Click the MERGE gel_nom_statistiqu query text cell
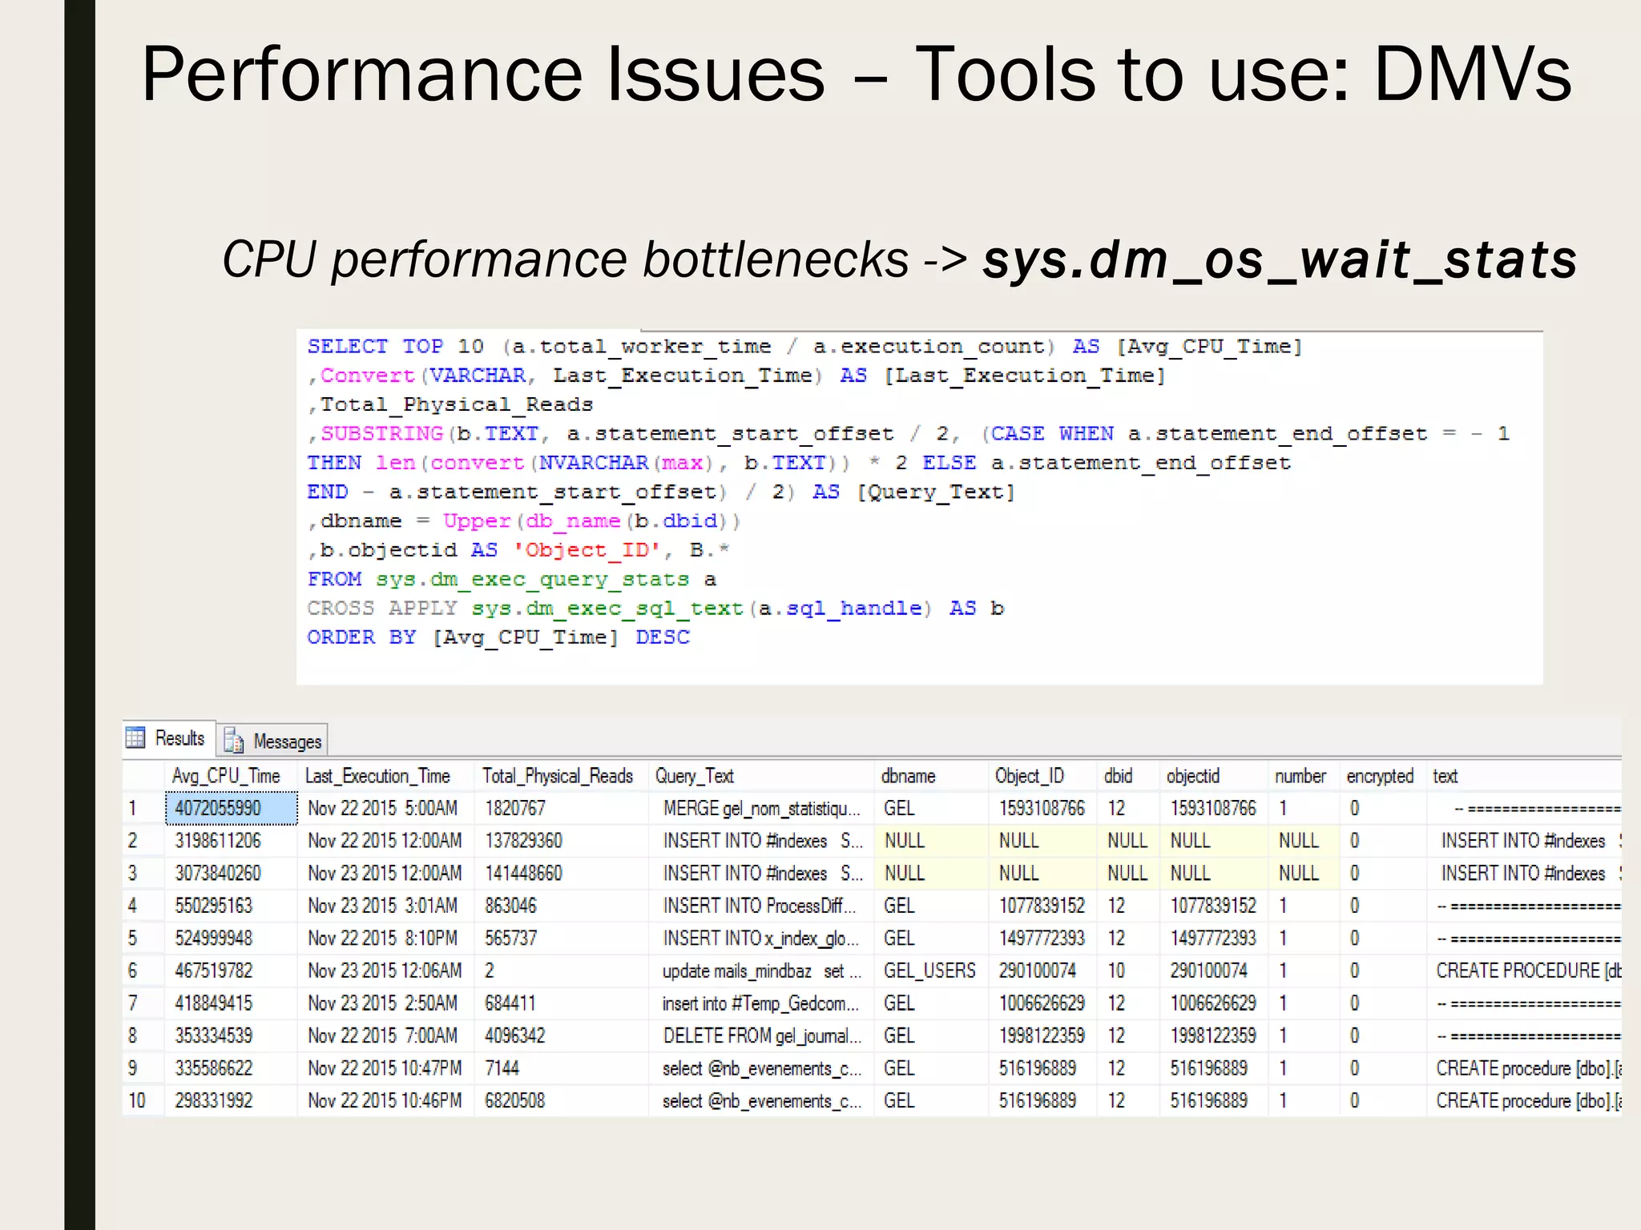Image resolution: width=1641 pixels, height=1230 pixels. [x=760, y=808]
